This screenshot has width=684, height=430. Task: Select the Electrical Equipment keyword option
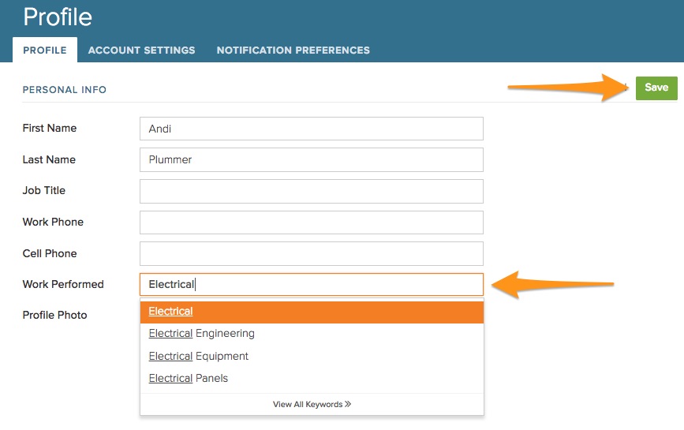198,356
